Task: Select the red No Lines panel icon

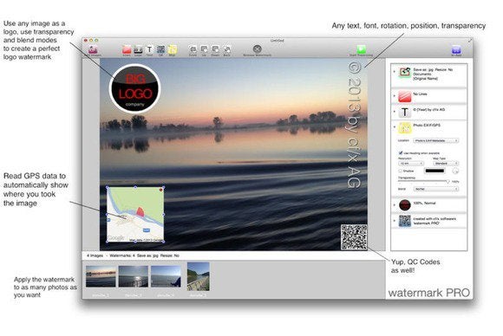Action: [405, 96]
